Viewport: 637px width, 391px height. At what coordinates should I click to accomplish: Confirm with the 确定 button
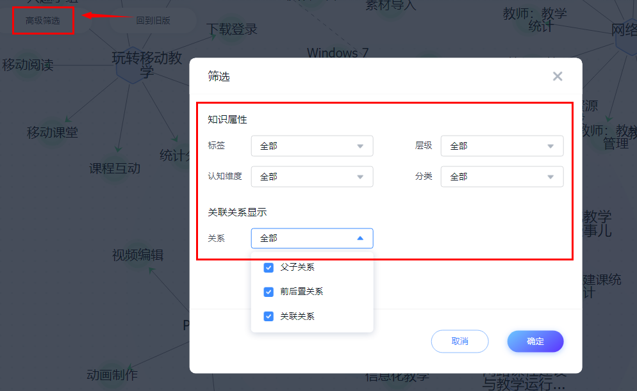[536, 341]
